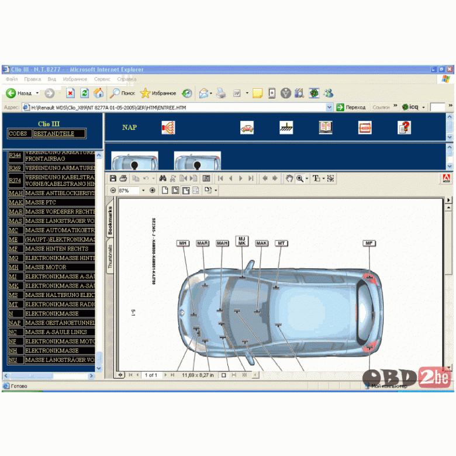Viewport: 456px width, 456px height.
Task: Print the PDF using the Acrobat printer icon
Action: (x=123, y=178)
